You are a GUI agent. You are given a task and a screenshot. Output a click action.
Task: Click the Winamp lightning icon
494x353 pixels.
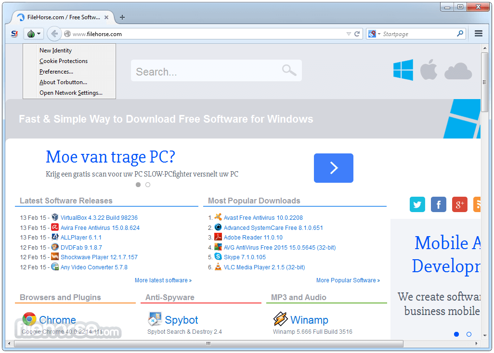[280, 319]
